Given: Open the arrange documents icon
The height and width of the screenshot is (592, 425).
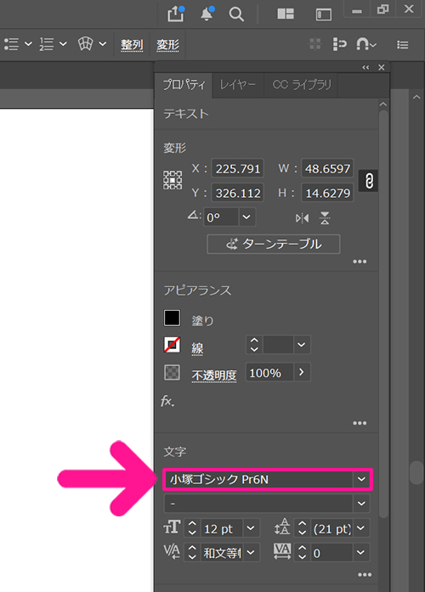Looking at the screenshot, I should (286, 14).
